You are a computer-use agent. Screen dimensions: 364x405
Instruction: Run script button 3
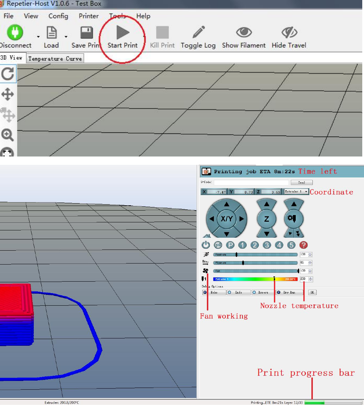(267, 245)
